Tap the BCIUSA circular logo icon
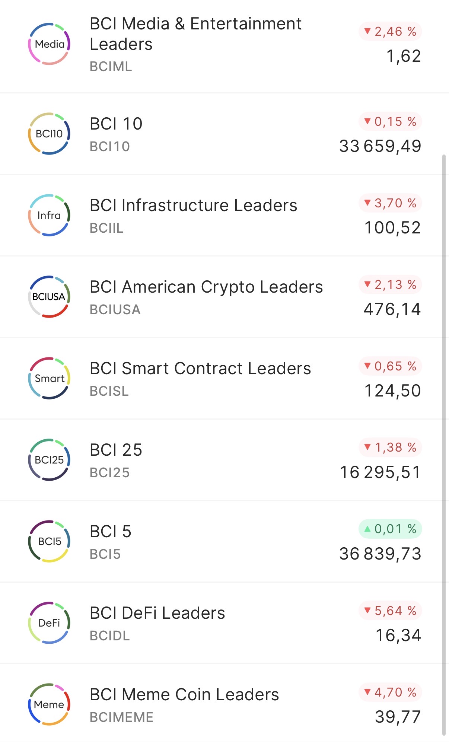Screen dimensions: 449x742 49,297
